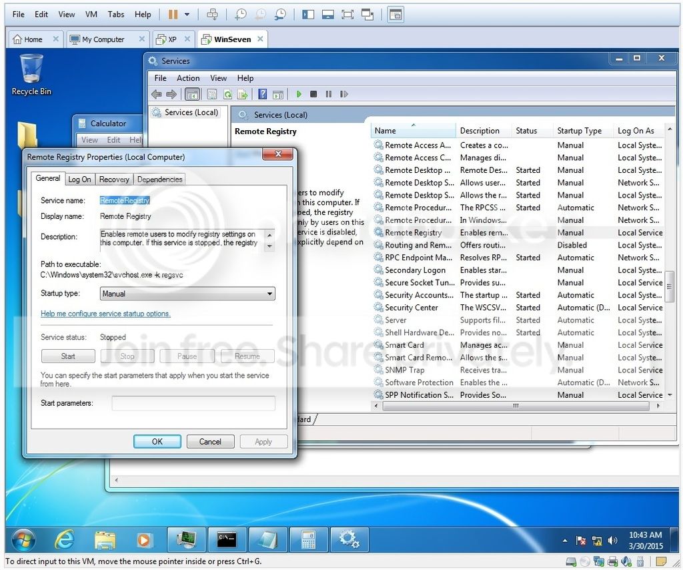The height and width of the screenshot is (570, 683).
Task: Switch to the Calculator taskbar button
Action: [308, 541]
